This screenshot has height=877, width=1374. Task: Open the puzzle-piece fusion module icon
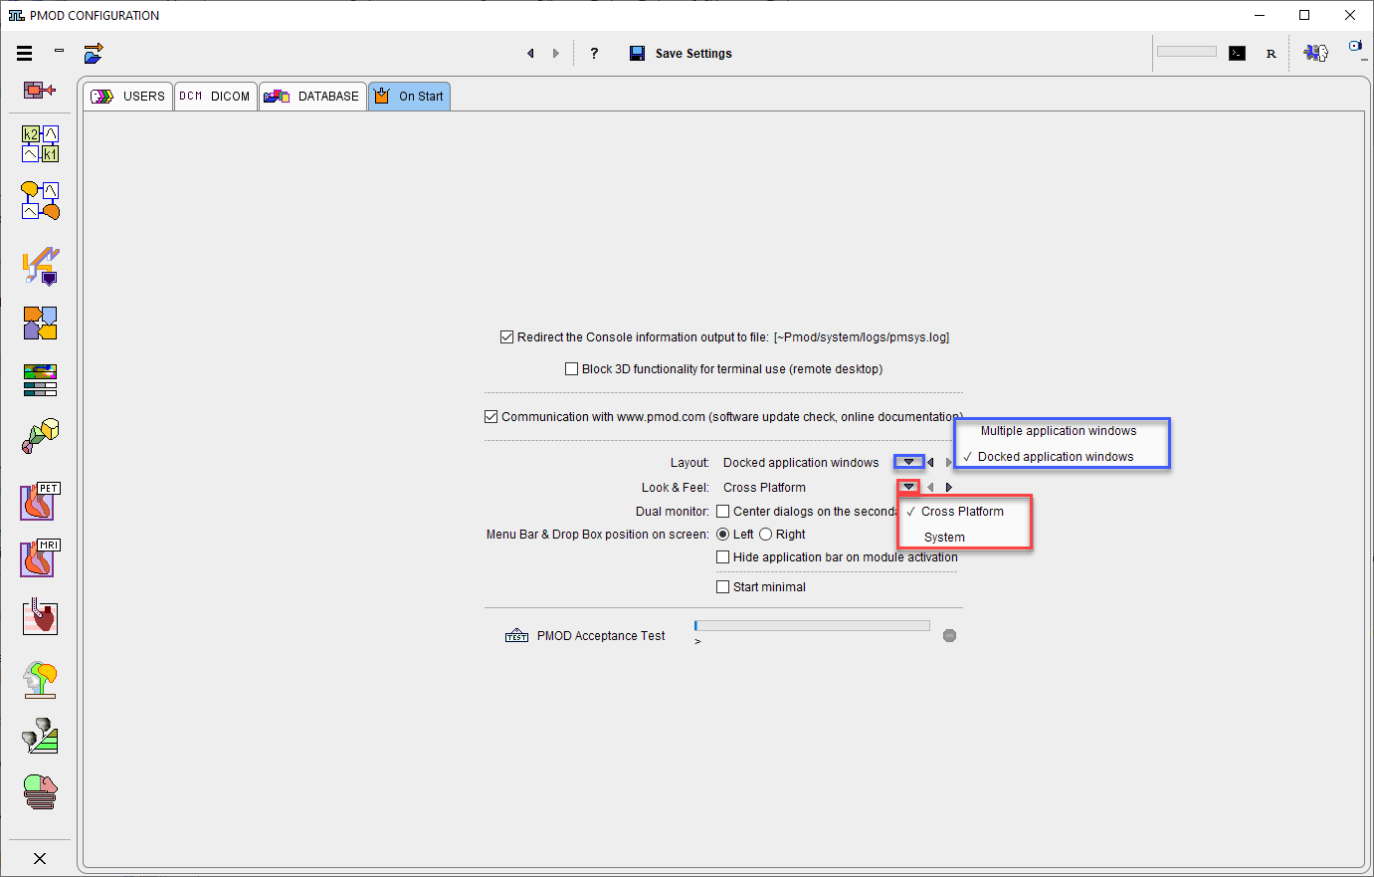(40, 323)
